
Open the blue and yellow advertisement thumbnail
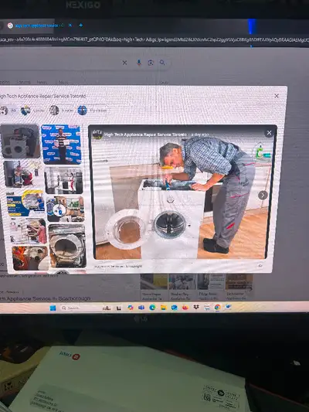point(25,203)
